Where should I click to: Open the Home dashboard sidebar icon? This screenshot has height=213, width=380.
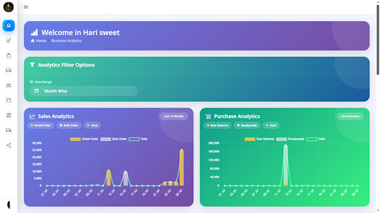(8, 26)
